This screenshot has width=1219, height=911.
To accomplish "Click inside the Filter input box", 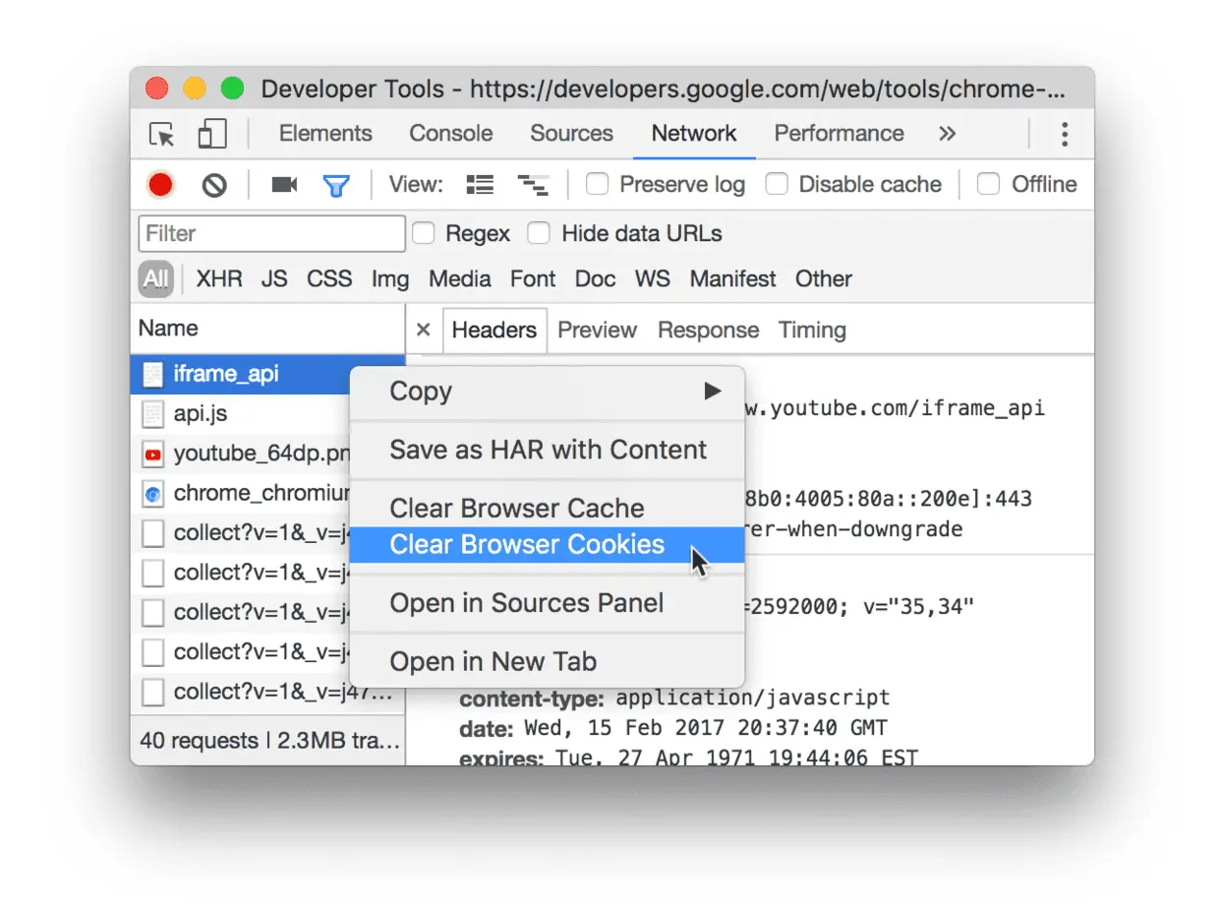I will pos(271,233).
